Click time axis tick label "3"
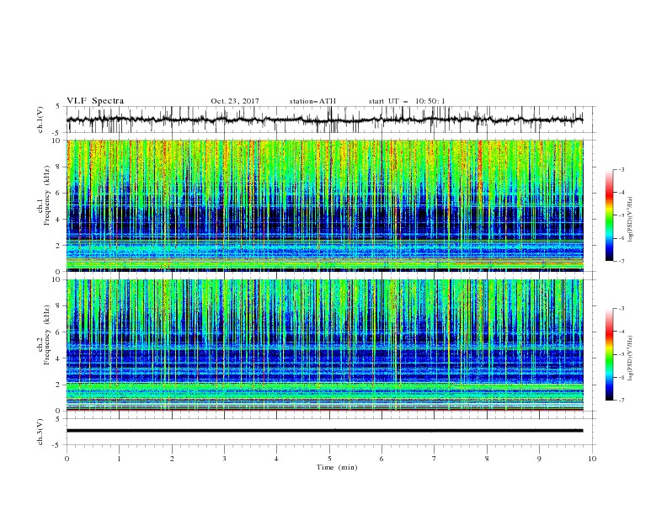667x515 pixels. coord(224,459)
